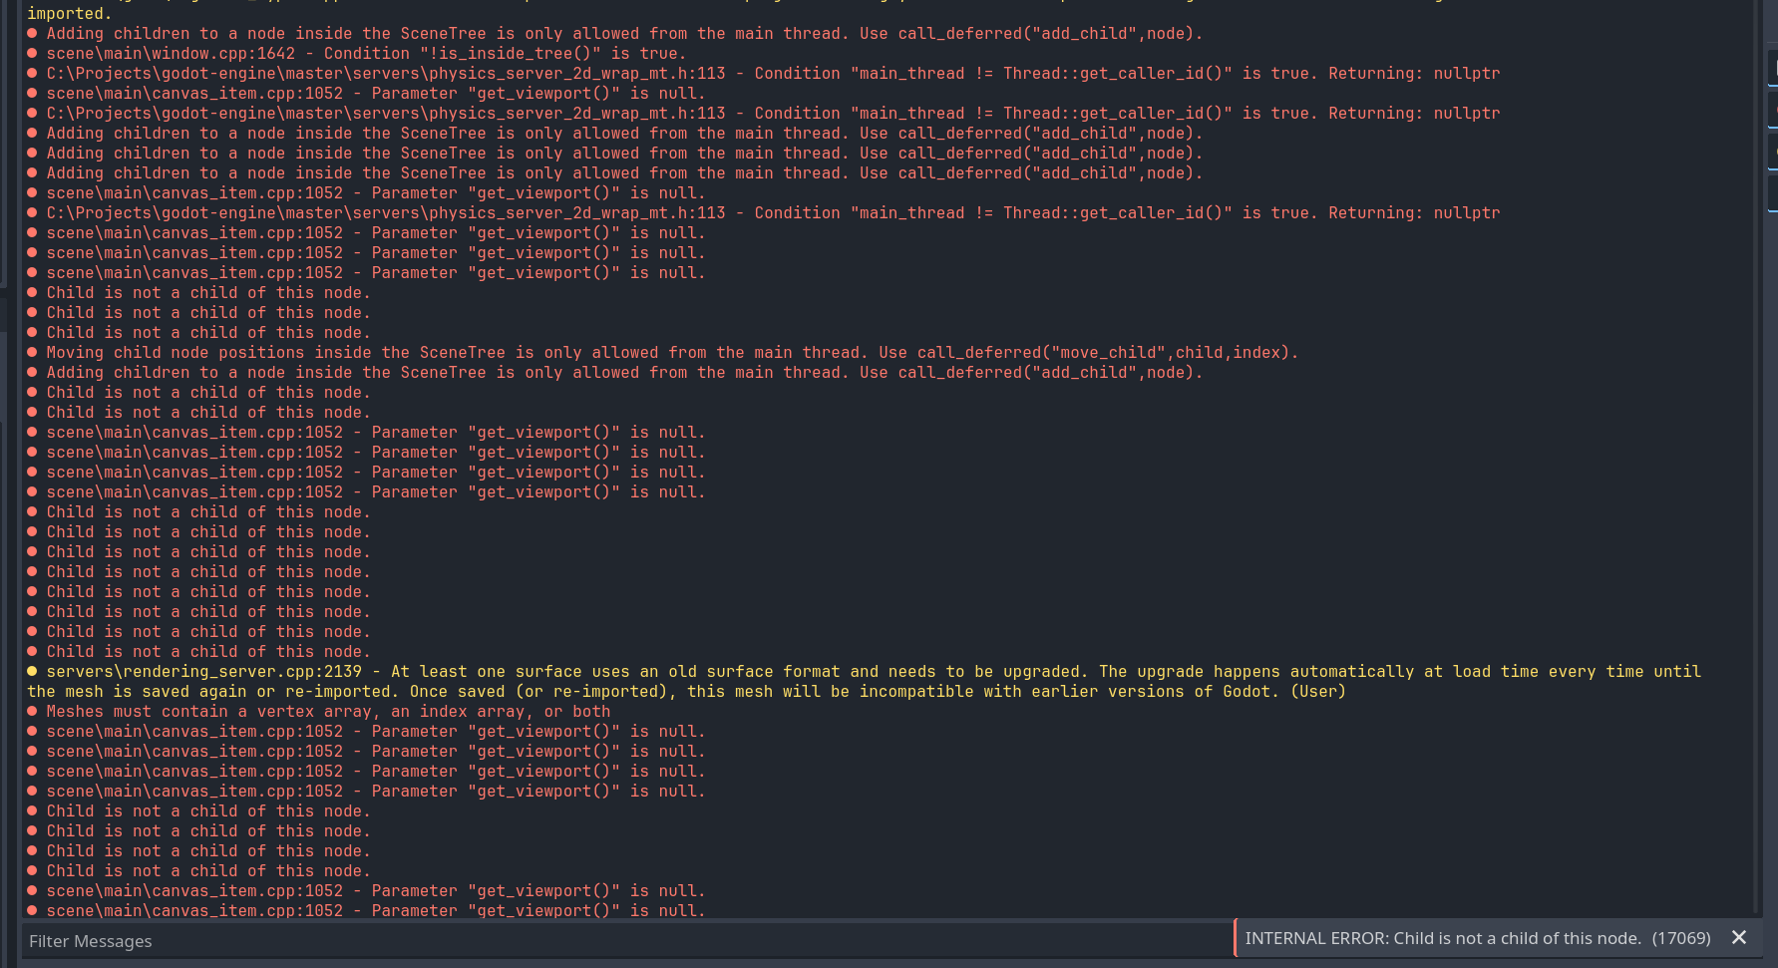1778x968 pixels.
Task: Click the red error dot beside the window.cpp:1642 message
Action: click(35, 53)
